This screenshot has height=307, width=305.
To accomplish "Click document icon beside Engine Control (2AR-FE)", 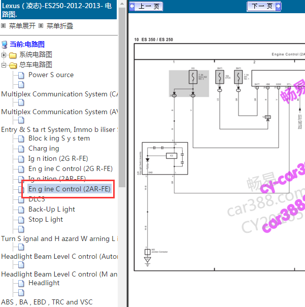I will [20, 189].
